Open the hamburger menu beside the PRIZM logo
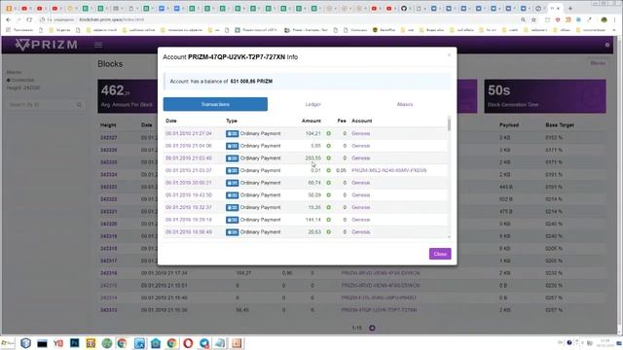The height and width of the screenshot is (350, 623). [x=98, y=45]
